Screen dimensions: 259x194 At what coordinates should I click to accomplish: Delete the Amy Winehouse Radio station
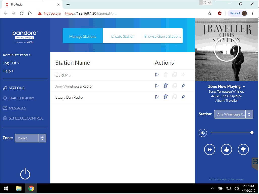click(x=166, y=86)
